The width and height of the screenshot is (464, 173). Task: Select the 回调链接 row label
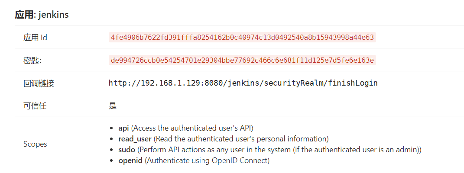(39, 83)
